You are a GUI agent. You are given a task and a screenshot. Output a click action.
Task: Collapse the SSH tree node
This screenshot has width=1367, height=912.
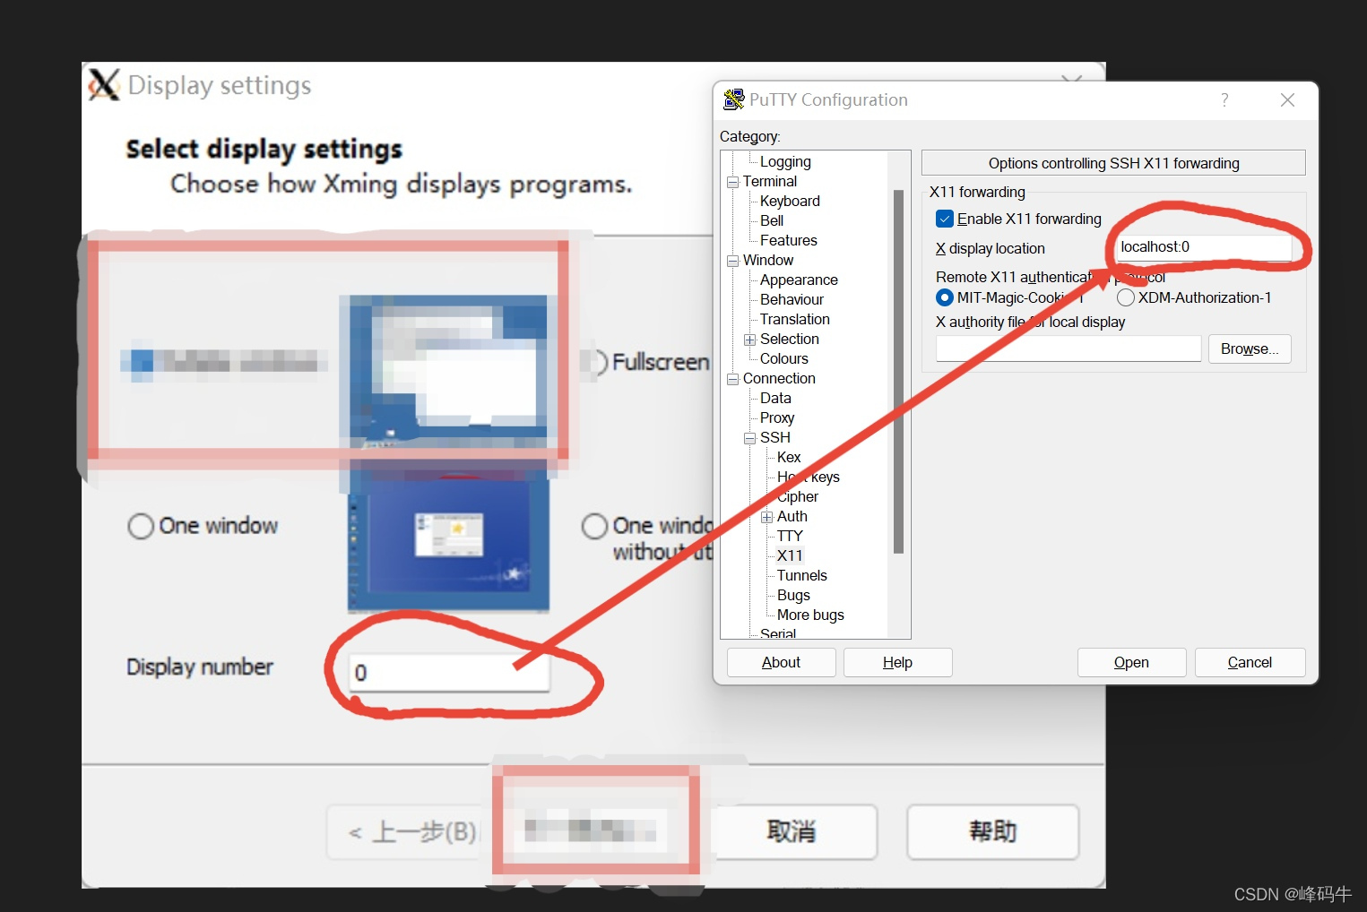coord(749,438)
